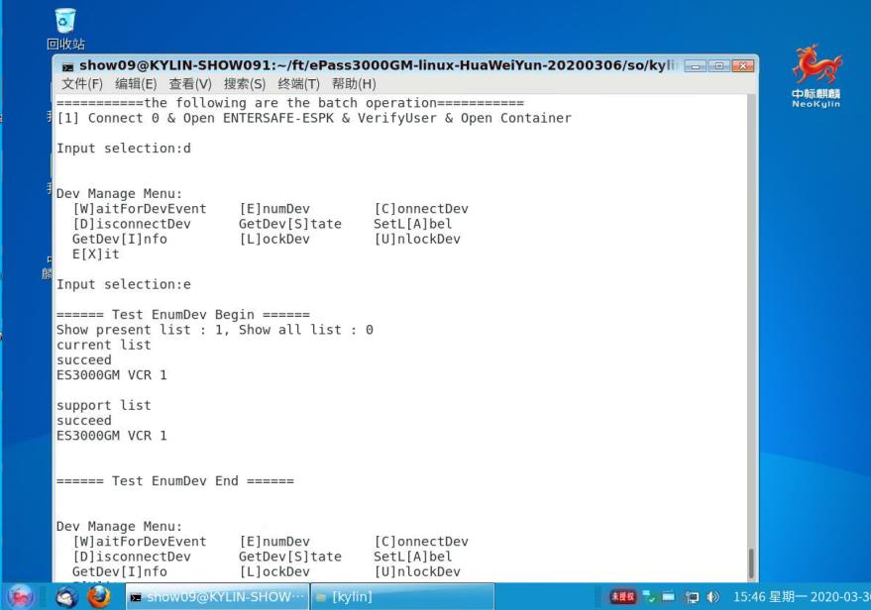Viewport: 871px width, 610px height.
Task: Open the network connection tray icon
Action: click(x=648, y=597)
